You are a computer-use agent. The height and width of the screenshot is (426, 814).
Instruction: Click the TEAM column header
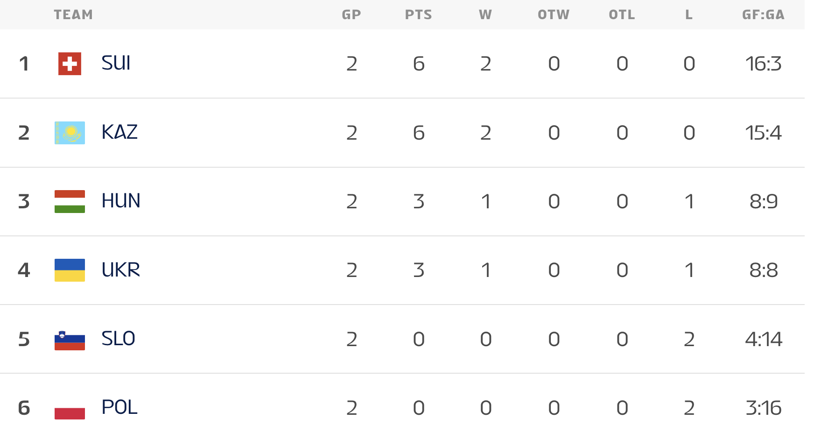click(73, 15)
